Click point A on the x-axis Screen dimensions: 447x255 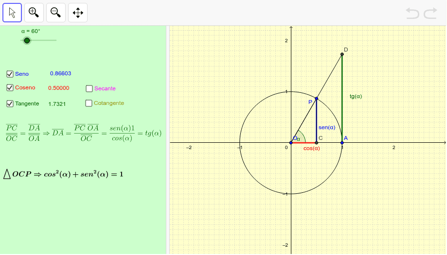pos(342,143)
